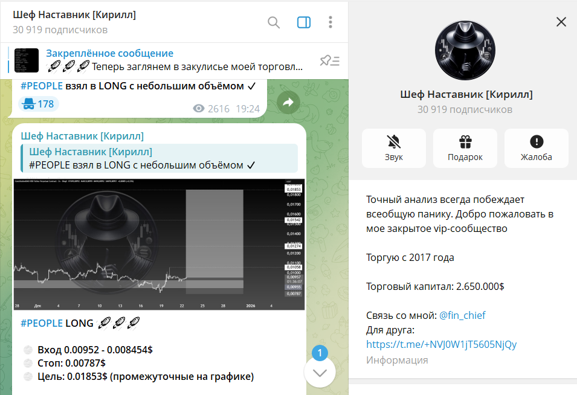
Task: Mute channel with Звук button
Action: click(393, 148)
